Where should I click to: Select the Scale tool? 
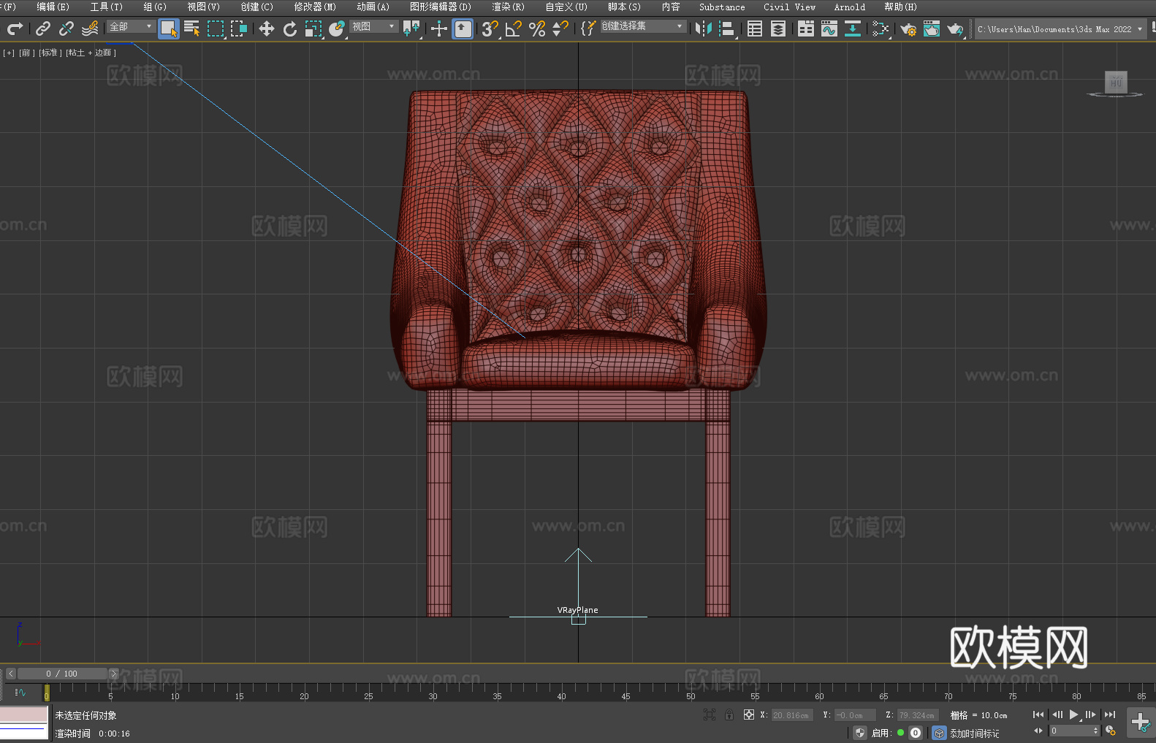(313, 28)
